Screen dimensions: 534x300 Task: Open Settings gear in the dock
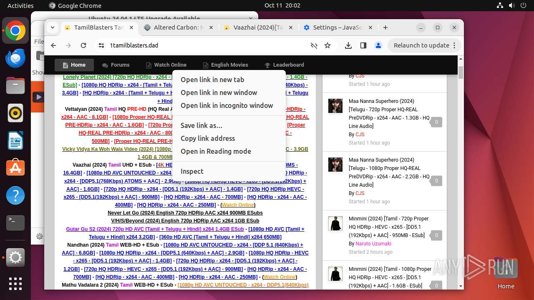[x=15, y=258]
